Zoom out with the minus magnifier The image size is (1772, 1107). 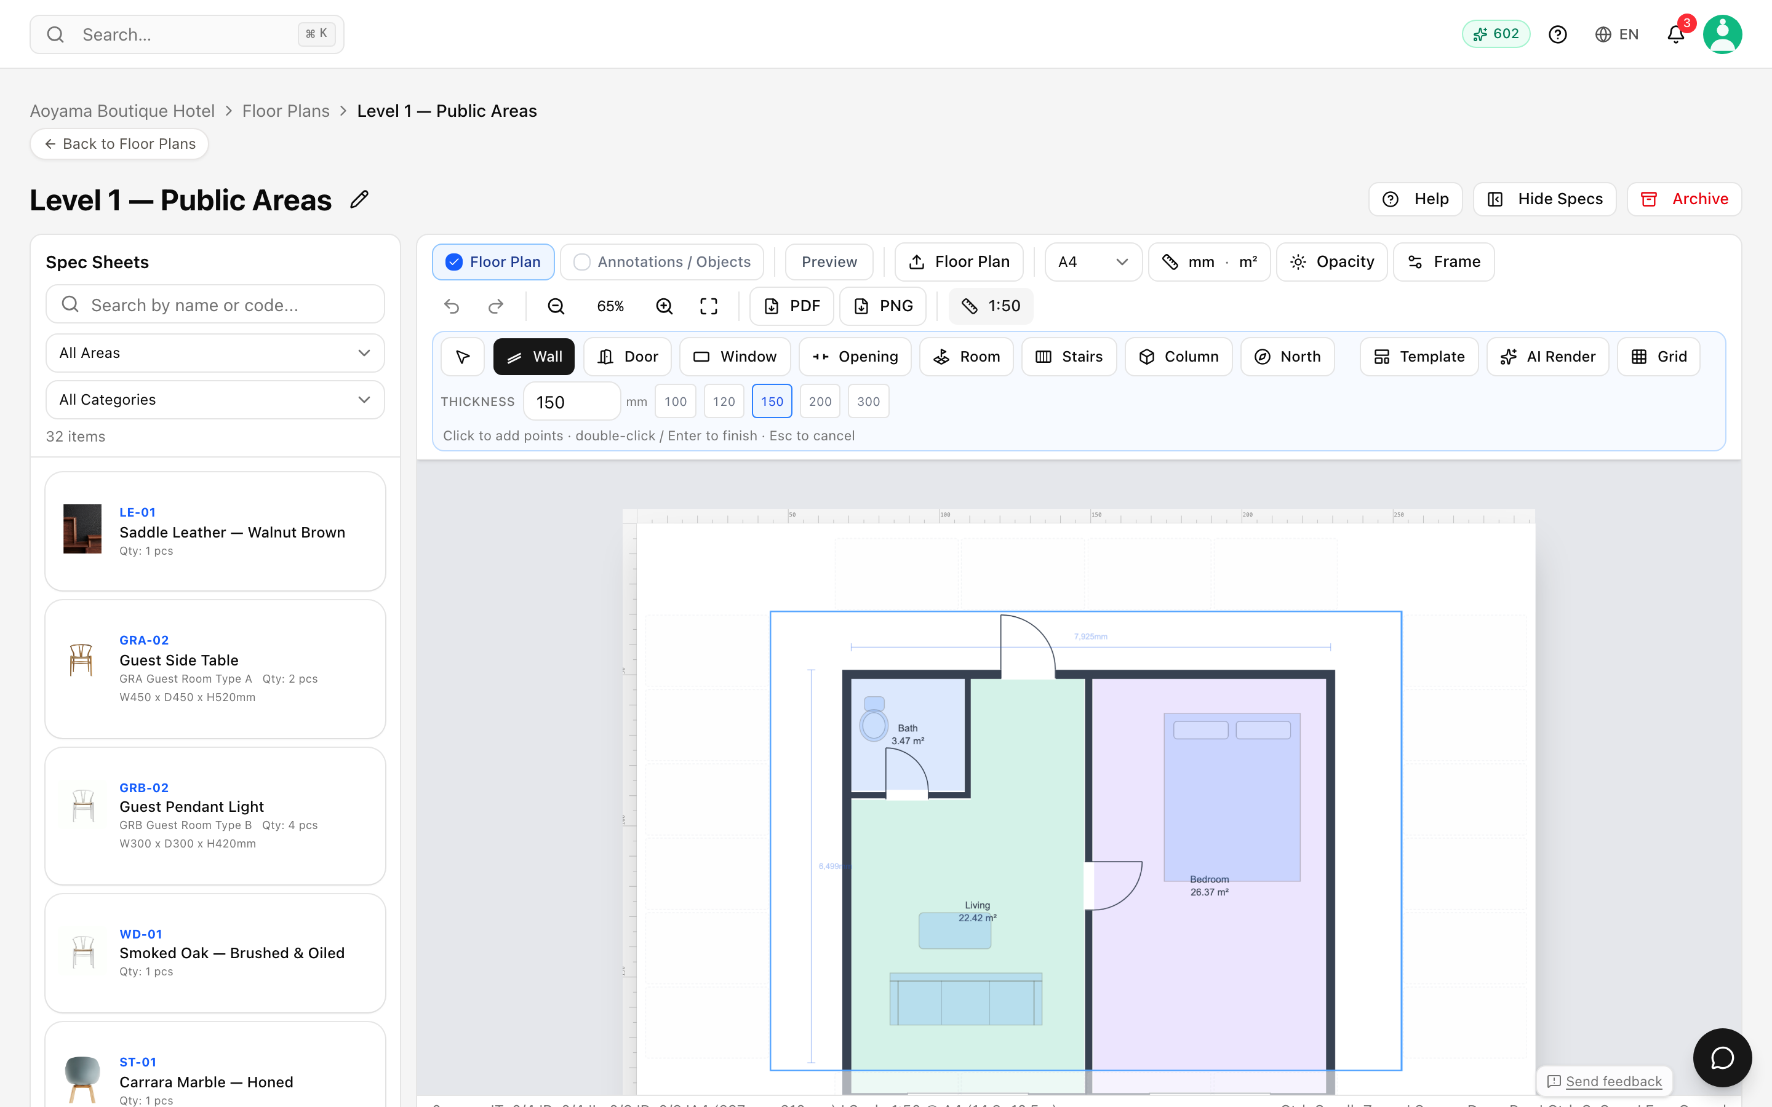click(556, 306)
